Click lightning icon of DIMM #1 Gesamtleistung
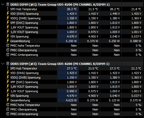Viewport: 144px width, 118px height. [8, 41]
